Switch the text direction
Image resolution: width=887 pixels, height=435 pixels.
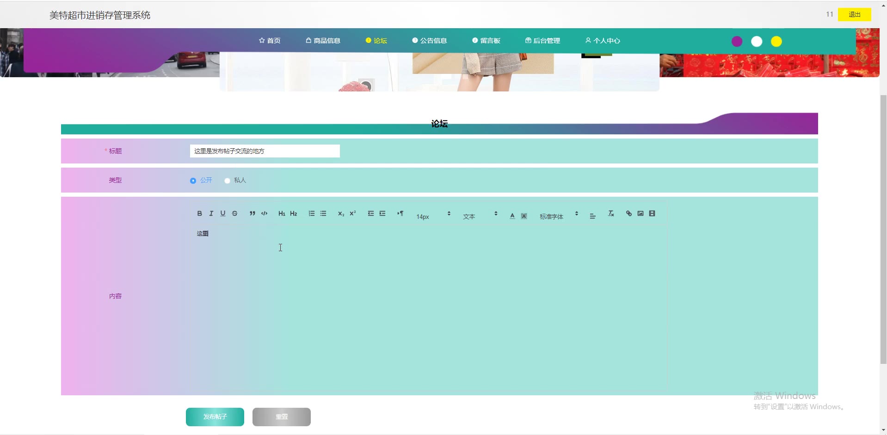(x=400, y=213)
